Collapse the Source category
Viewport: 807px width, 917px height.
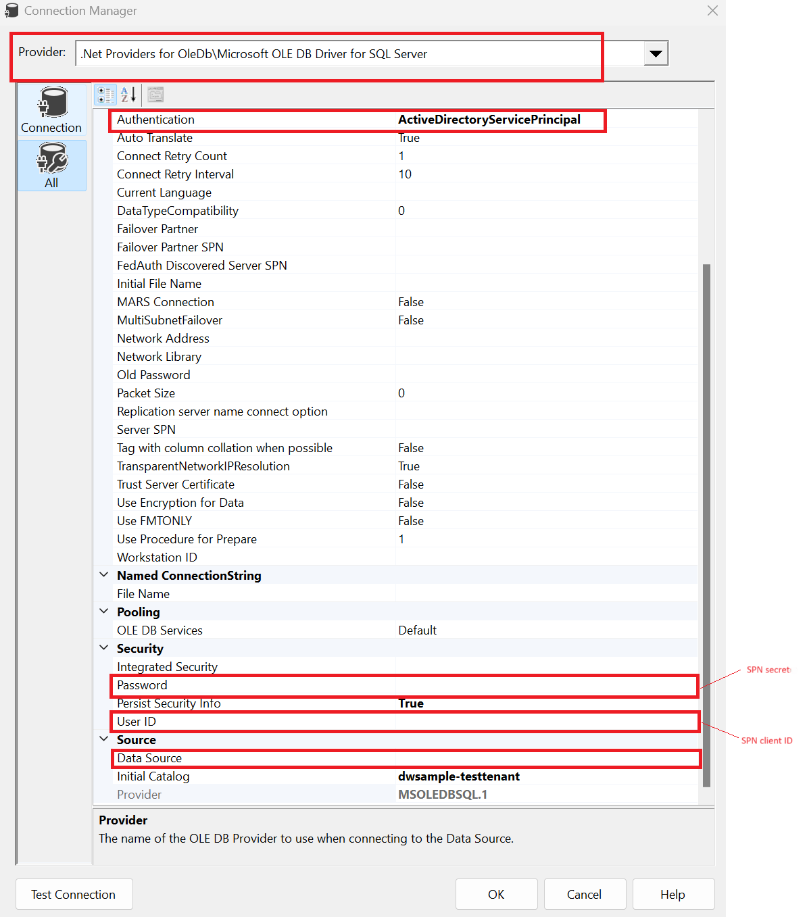(104, 739)
